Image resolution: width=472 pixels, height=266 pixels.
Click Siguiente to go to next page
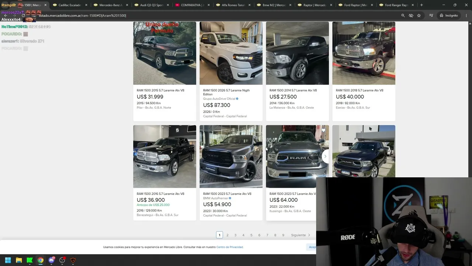(x=301, y=235)
